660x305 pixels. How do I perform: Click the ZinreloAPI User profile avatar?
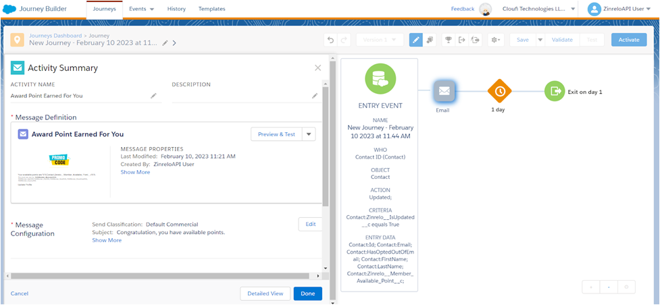(594, 9)
